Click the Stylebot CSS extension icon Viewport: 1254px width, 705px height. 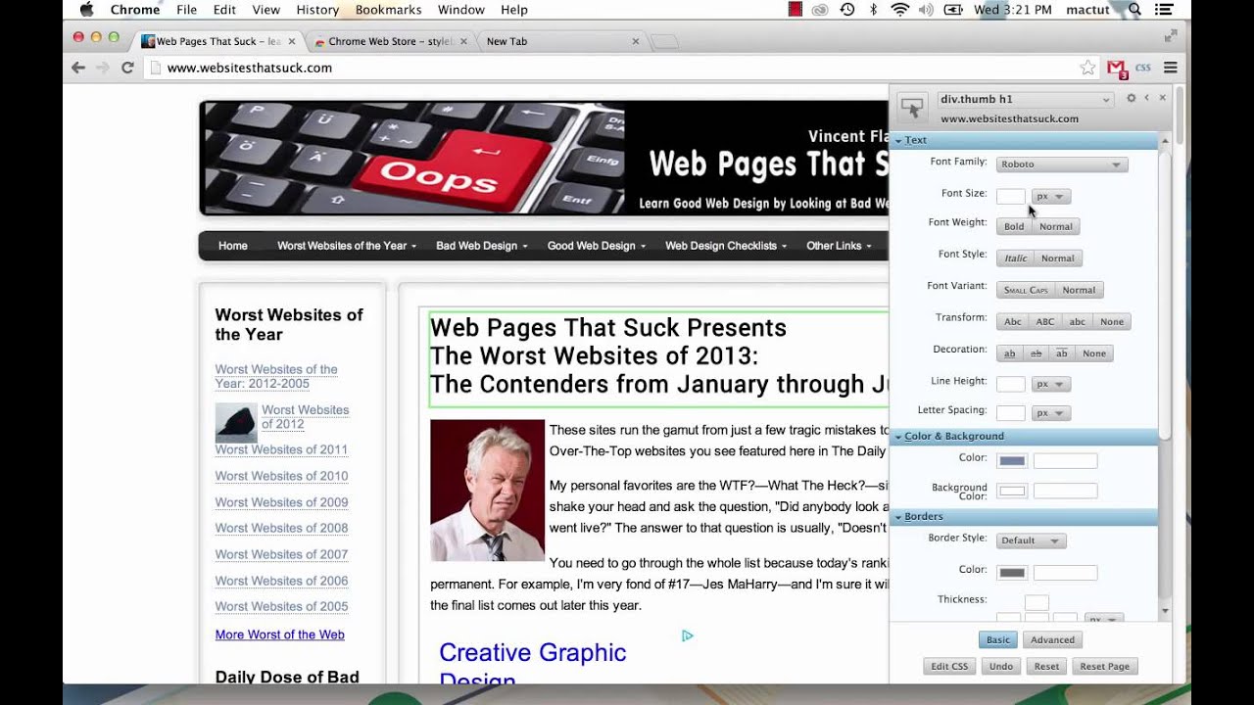pyautogui.click(x=1142, y=68)
